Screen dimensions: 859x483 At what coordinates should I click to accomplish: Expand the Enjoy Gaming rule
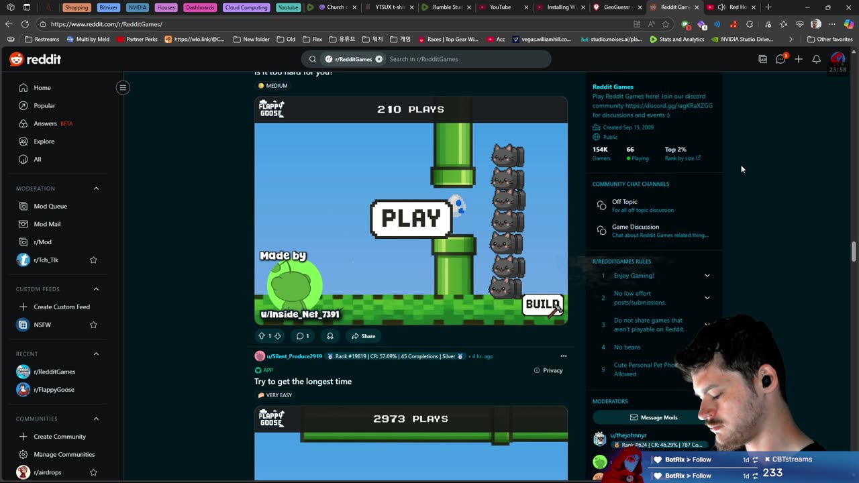pyautogui.click(x=707, y=276)
